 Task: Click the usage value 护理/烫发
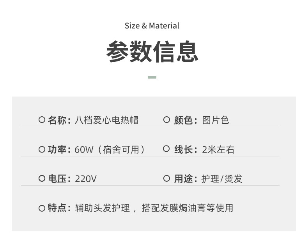(222, 179)
